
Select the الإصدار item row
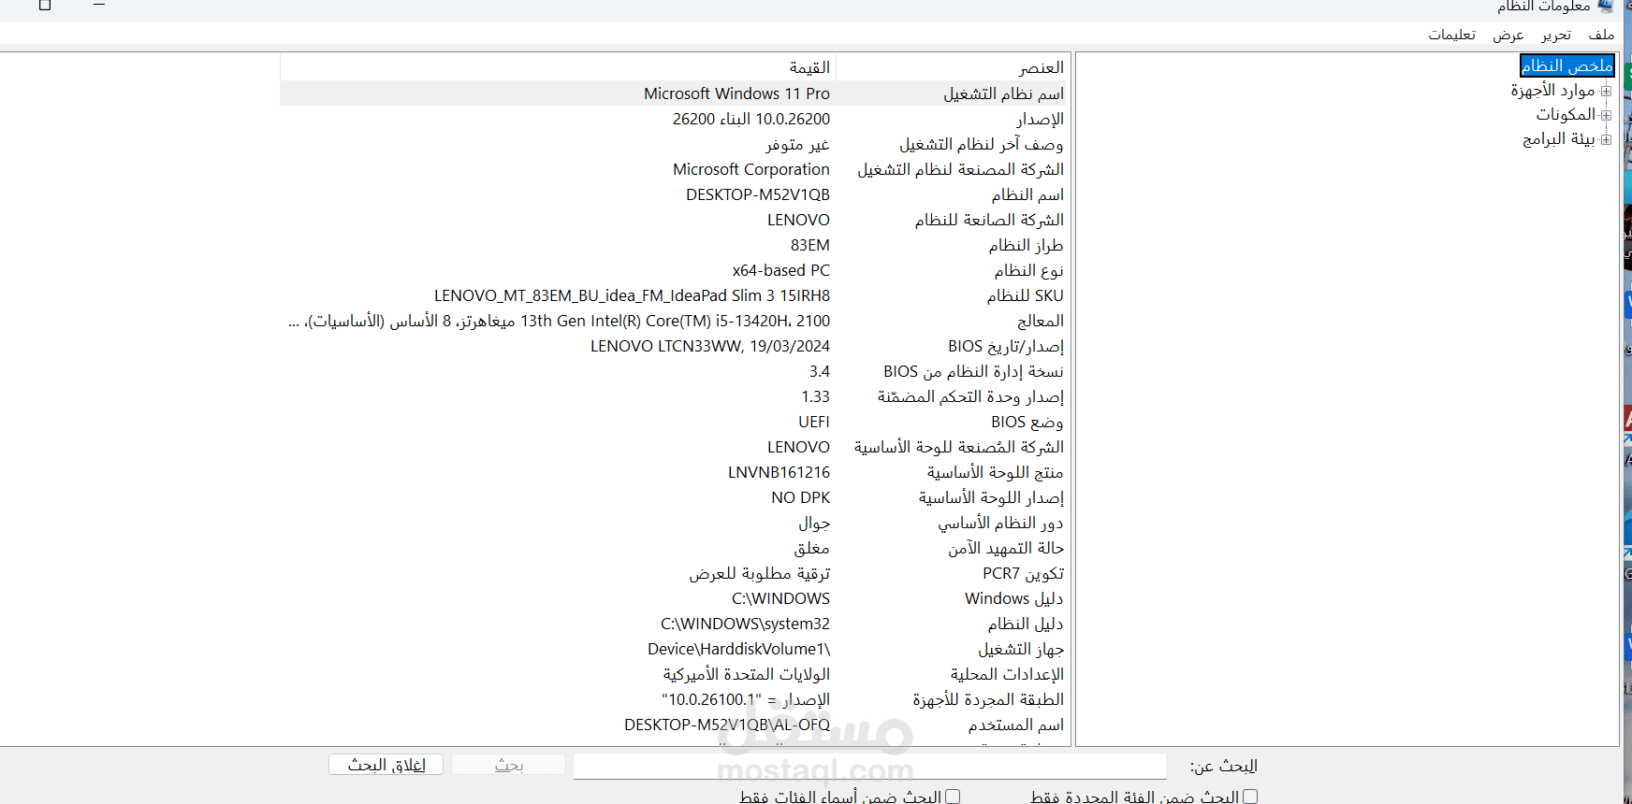(1040, 119)
